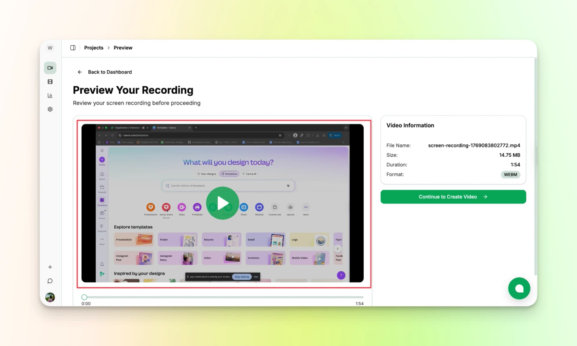
Task: Open Back to Dashboard link
Action: tap(110, 72)
